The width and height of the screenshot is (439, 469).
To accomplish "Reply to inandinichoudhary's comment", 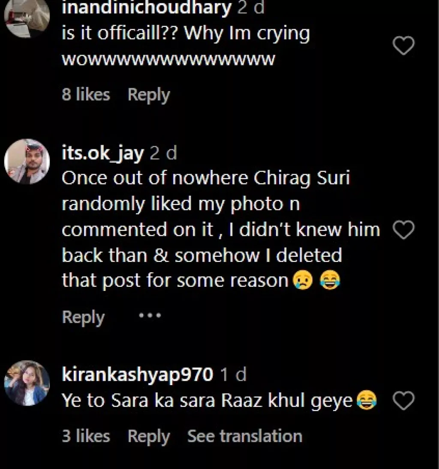I will click(x=148, y=95).
